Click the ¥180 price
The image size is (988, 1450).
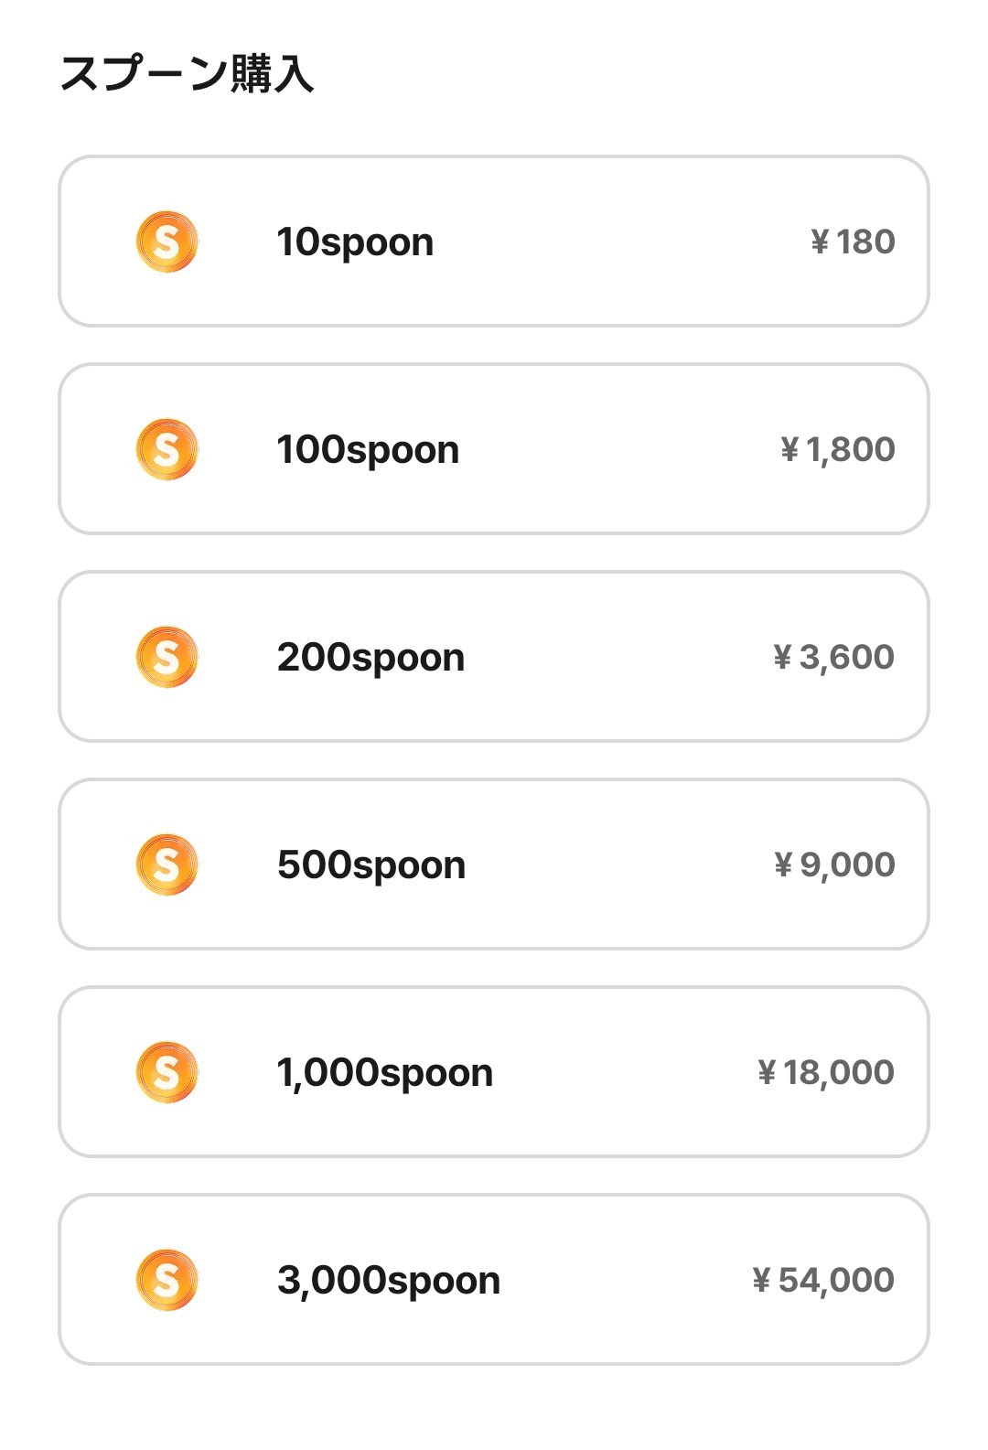click(853, 242)
